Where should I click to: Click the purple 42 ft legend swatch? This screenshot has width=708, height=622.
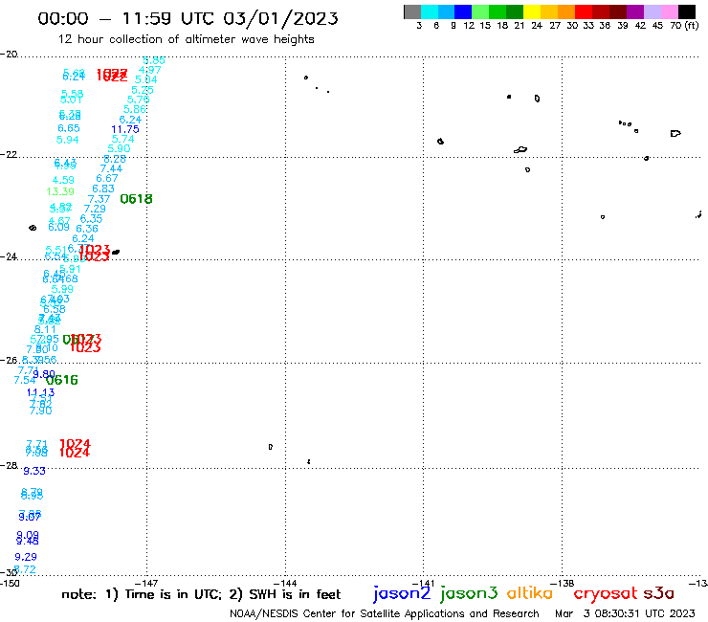635,11
